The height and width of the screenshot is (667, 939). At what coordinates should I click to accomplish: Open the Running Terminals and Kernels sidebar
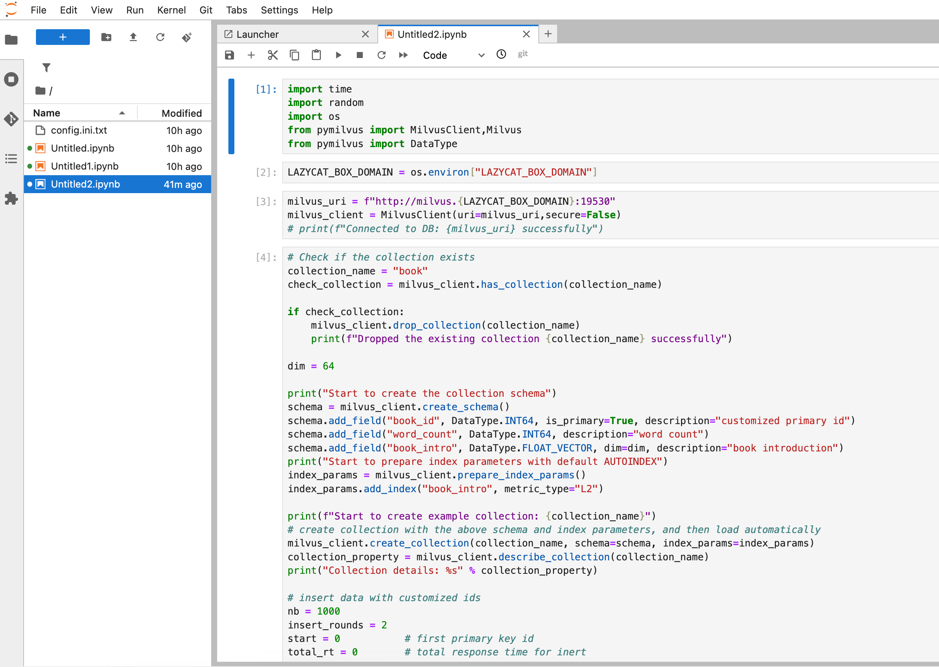[x=11, y=79]
